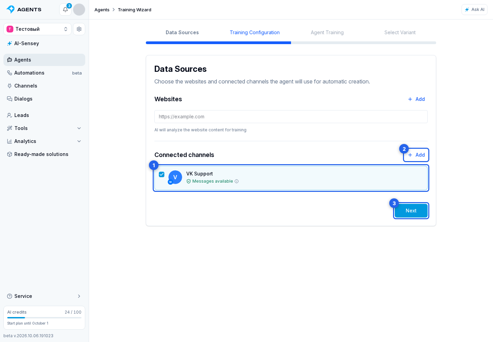This screenshot has width=493, height=342.
Task: Open the Ask AI assistant
Action: [x=475, y=10]
